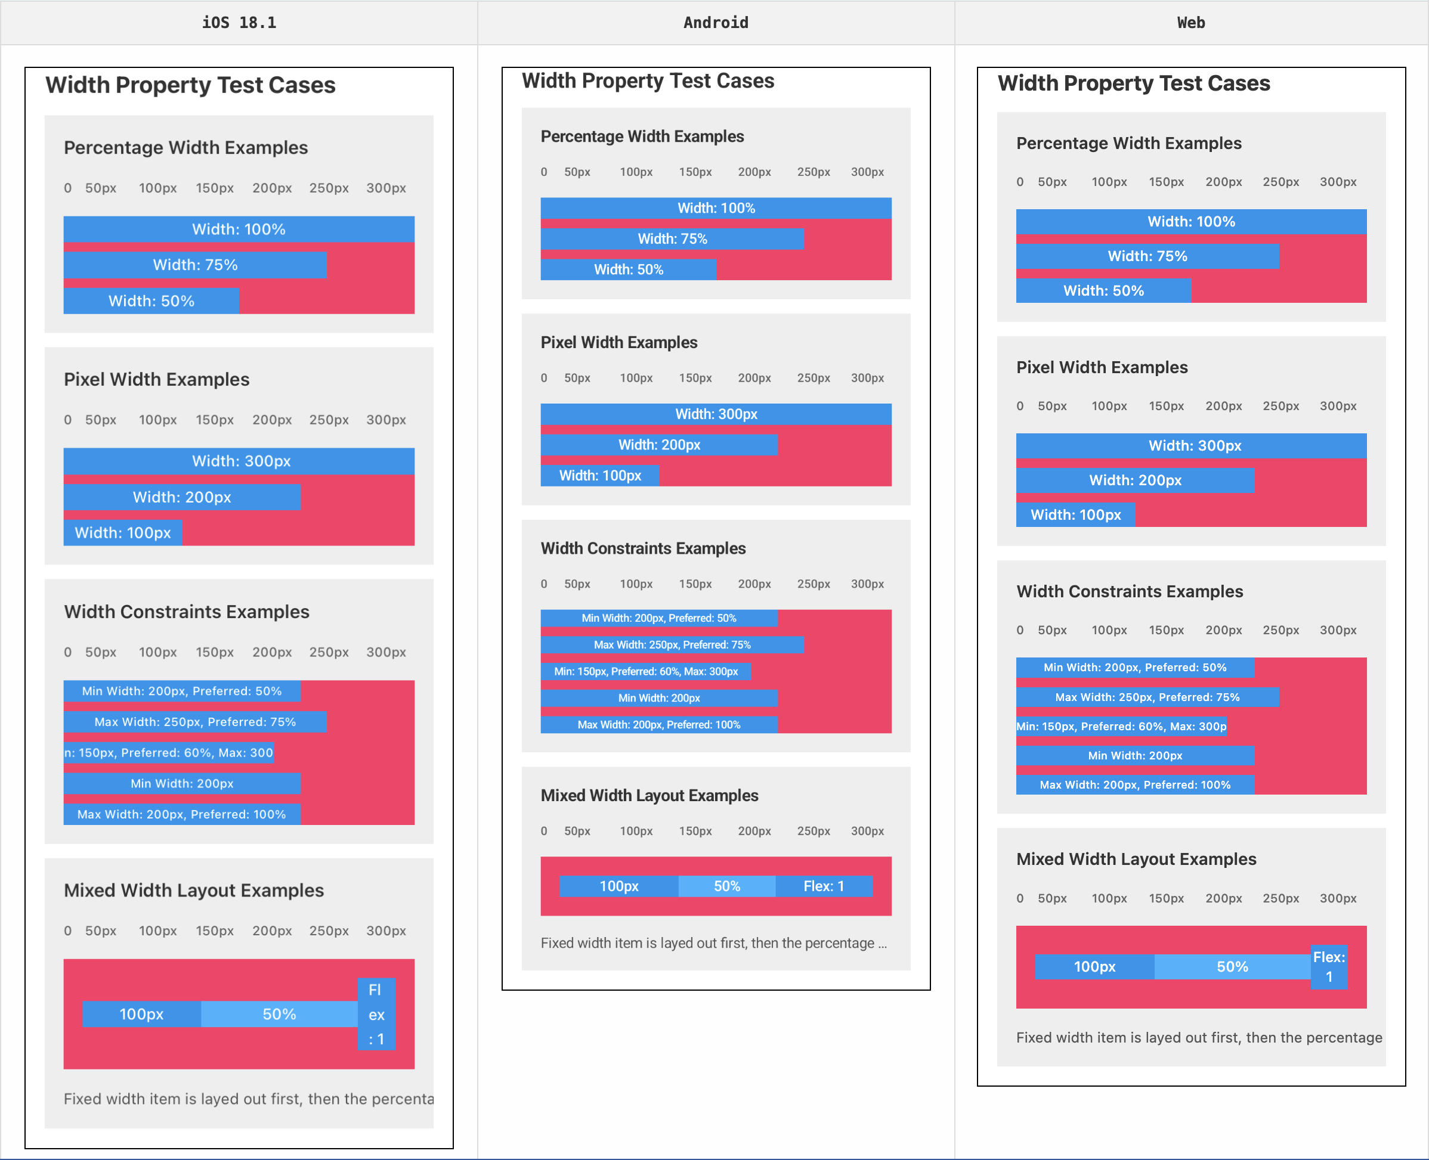1429x1160 pixels.
Task: Select the Width: 75% bar in Android column
Action: coord(672,238)
